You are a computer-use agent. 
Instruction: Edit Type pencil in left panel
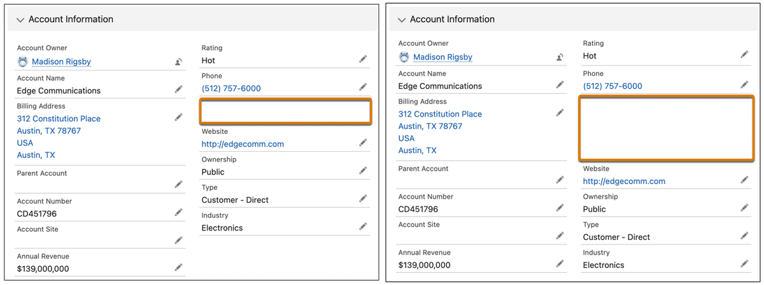(363, 199)
